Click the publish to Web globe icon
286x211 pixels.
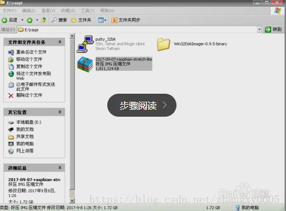tap(11, 74)
